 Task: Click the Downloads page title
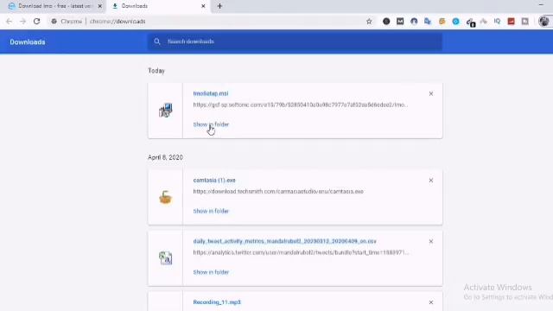pyautogui.click(x=28, y=42)
